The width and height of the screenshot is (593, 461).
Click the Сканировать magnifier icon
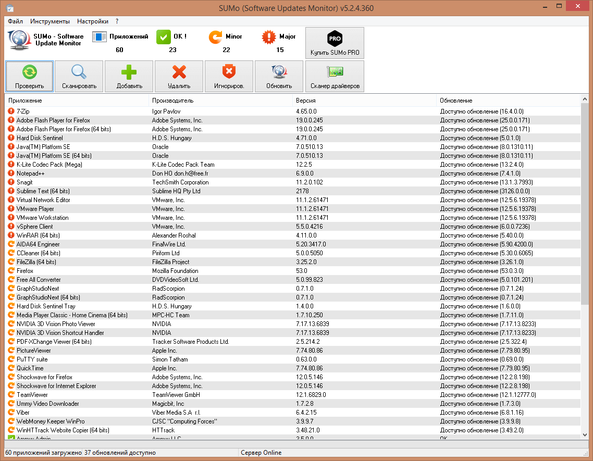point(79,72)
